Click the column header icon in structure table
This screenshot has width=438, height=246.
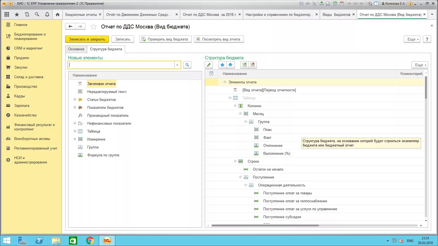pos(211,74)
